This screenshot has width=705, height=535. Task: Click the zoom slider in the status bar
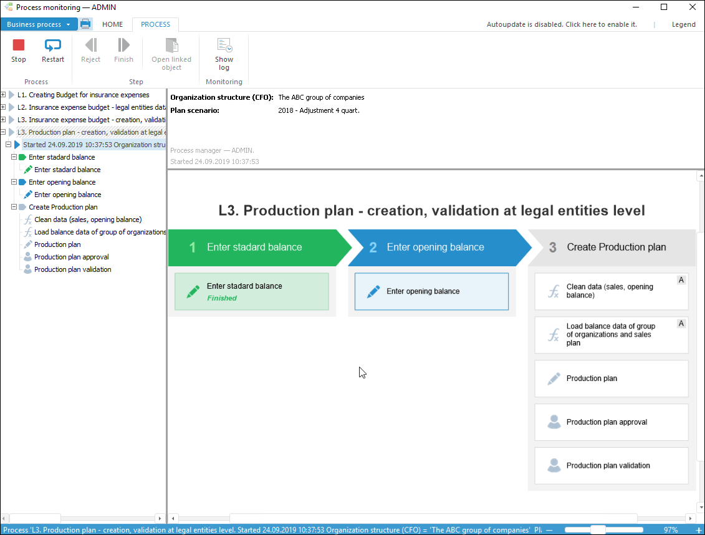[x=597, y=529]
